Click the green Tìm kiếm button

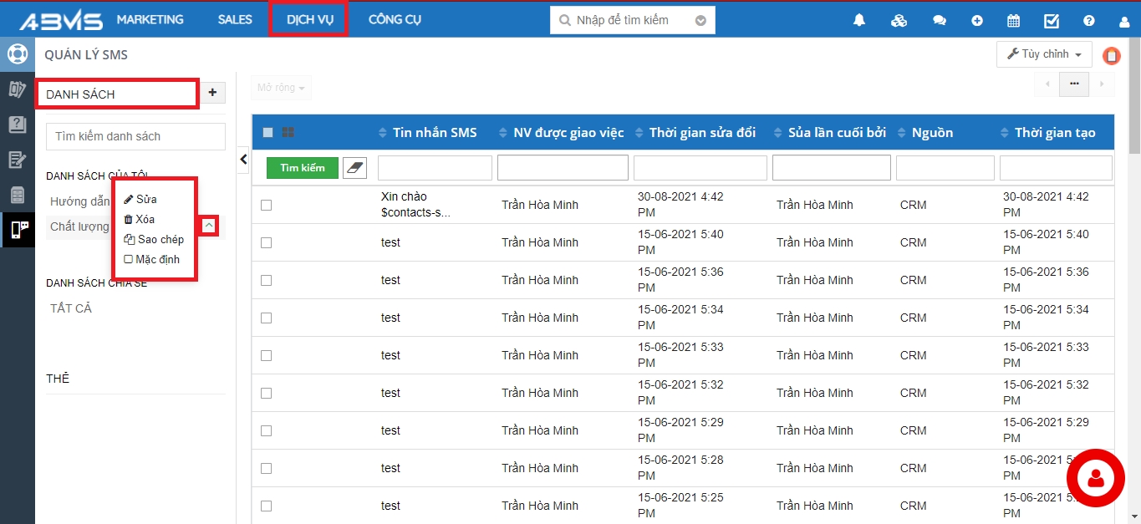pyautogui.click(x=302, y=168)
